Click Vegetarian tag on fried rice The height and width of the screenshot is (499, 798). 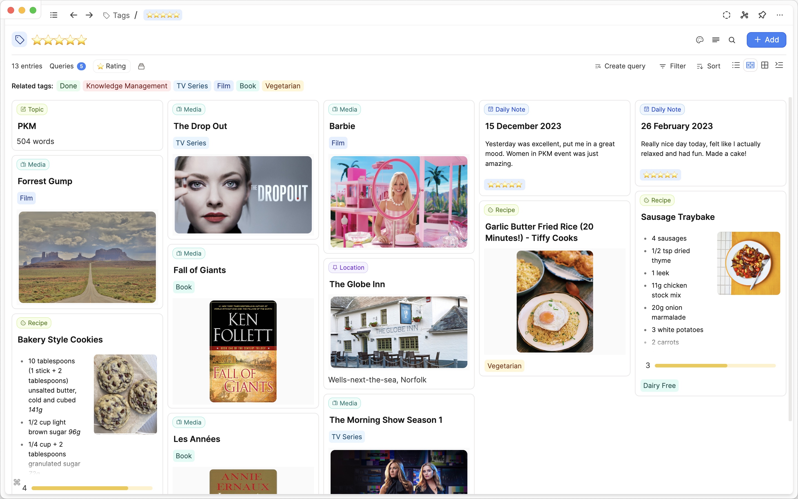tap(504, 366)
